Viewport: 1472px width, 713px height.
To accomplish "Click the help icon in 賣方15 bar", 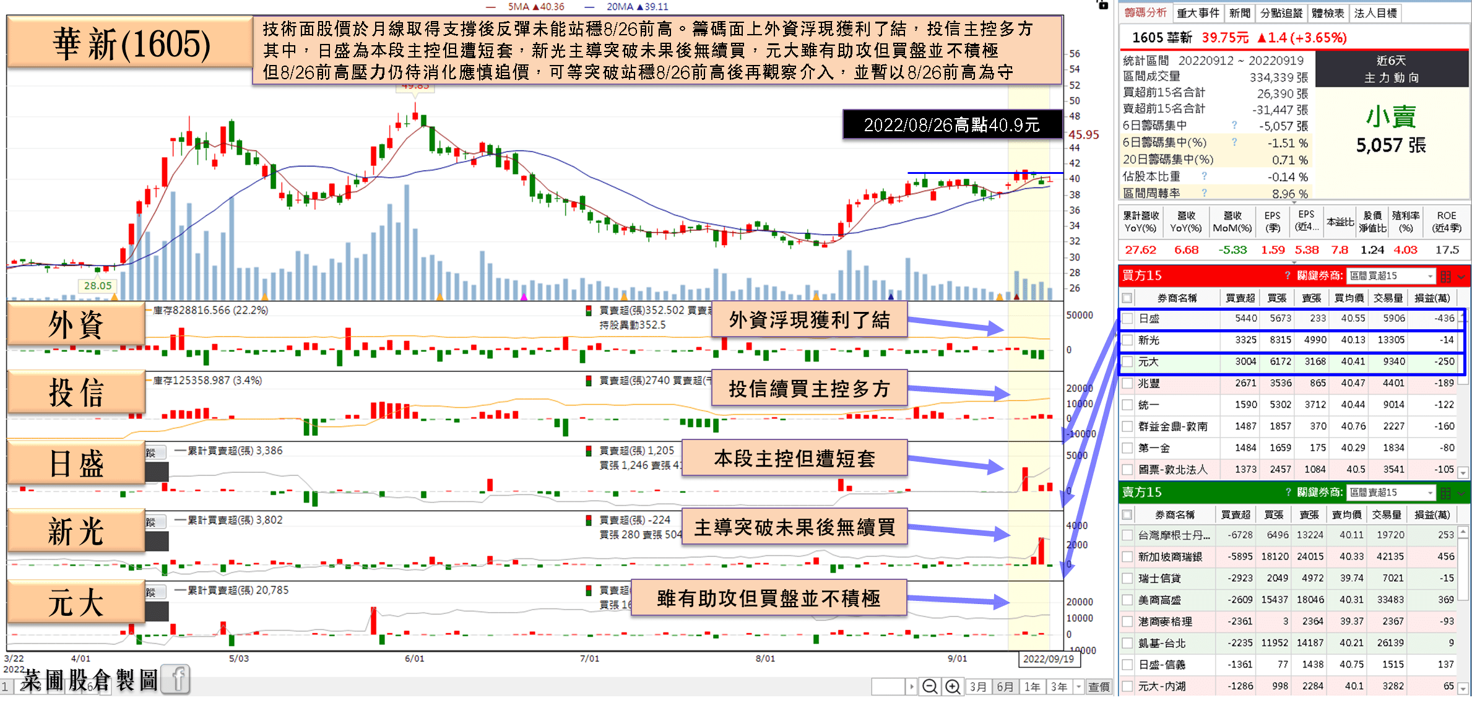I will pyautogui.click(x=1288, y=493).
